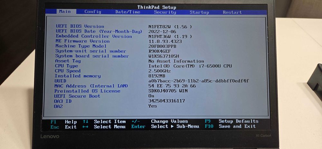Click System board serial number label

click(92, 56)
